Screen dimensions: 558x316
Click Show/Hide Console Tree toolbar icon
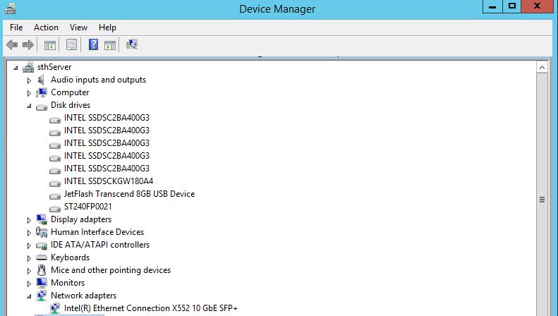50,45
